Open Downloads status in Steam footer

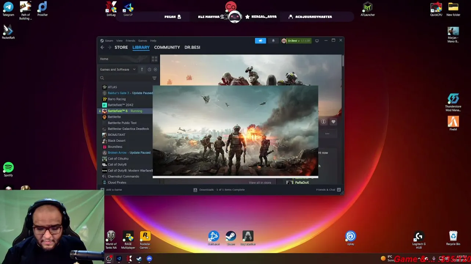(219, 190)
